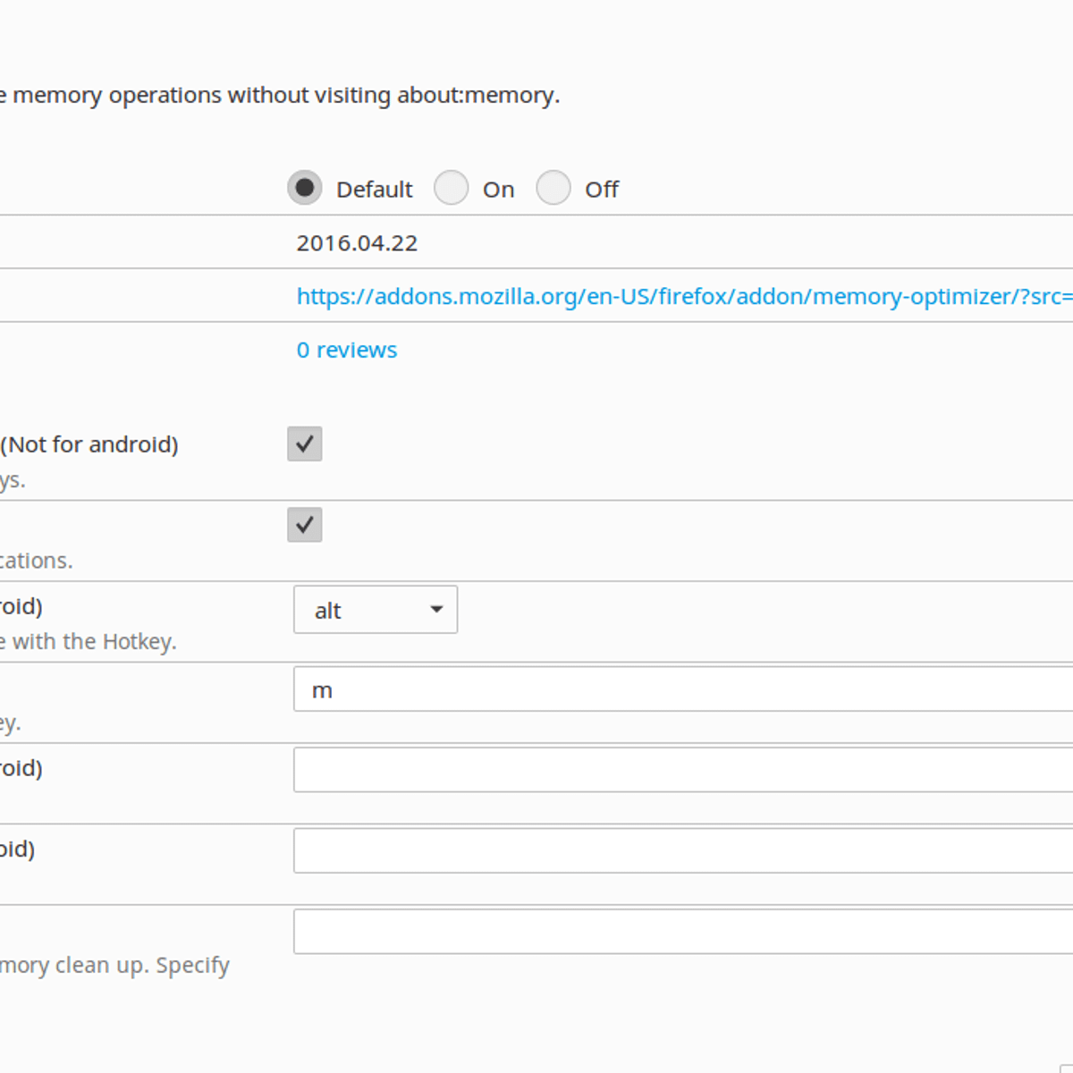Viewport: 1073px width, 1073px height.
Task: Select the Default radio button
Action: pyautogui.click(x=304, y=188)
